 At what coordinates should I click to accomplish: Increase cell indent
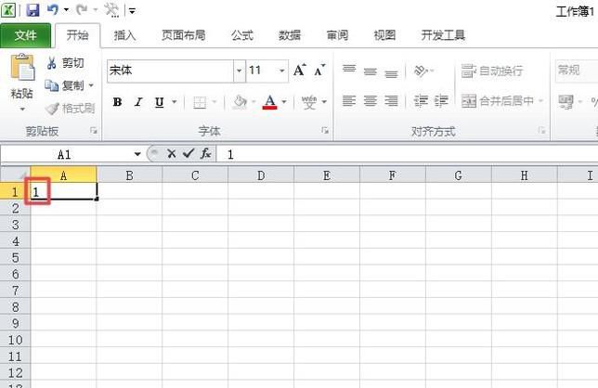(x=442, y=101)
